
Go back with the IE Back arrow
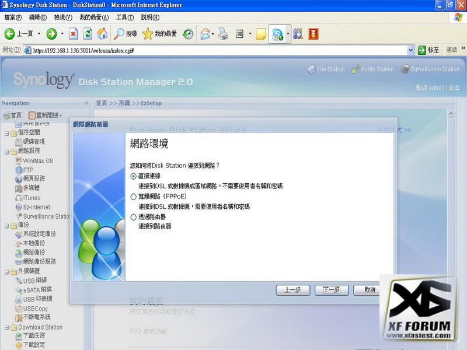coord(9,34)
